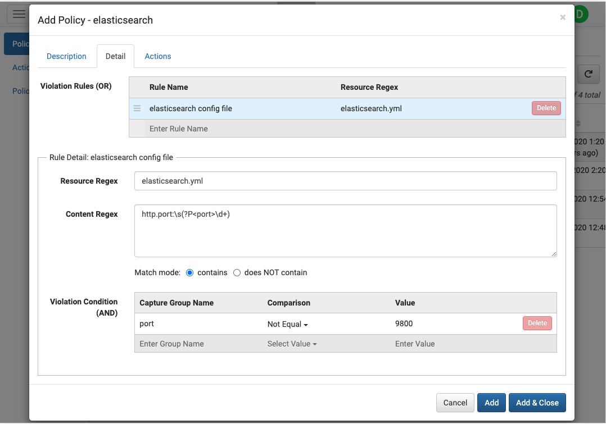The image size is (606, 424).
Task: Click the sort arrows icon in background table
Action: [578, 124]
